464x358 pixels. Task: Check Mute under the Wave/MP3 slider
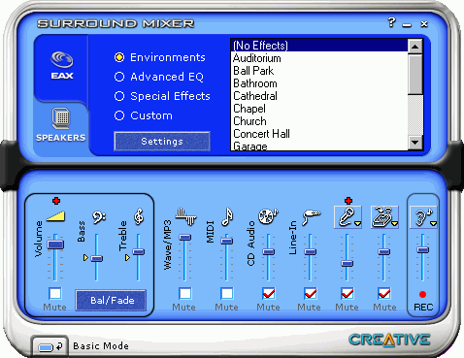tap(185, 293)
